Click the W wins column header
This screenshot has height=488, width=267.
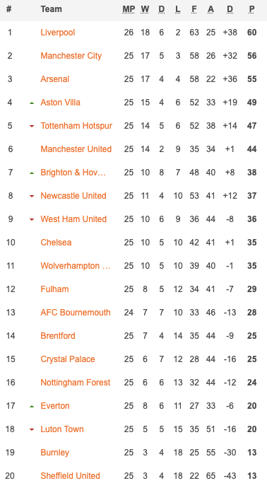tap(145, 9)
